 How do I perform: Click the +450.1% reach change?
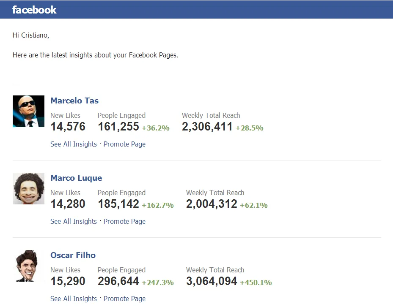(x=256, y=283)
